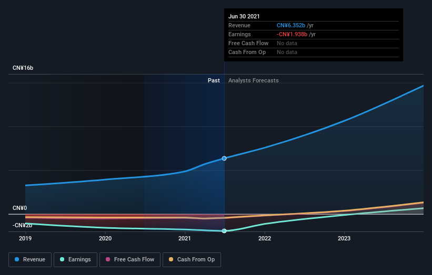Select the earnings data point at Jun 2021
The height and width of the screenshot is (275, 432).
pyautogui.click(x=224, y=231)
